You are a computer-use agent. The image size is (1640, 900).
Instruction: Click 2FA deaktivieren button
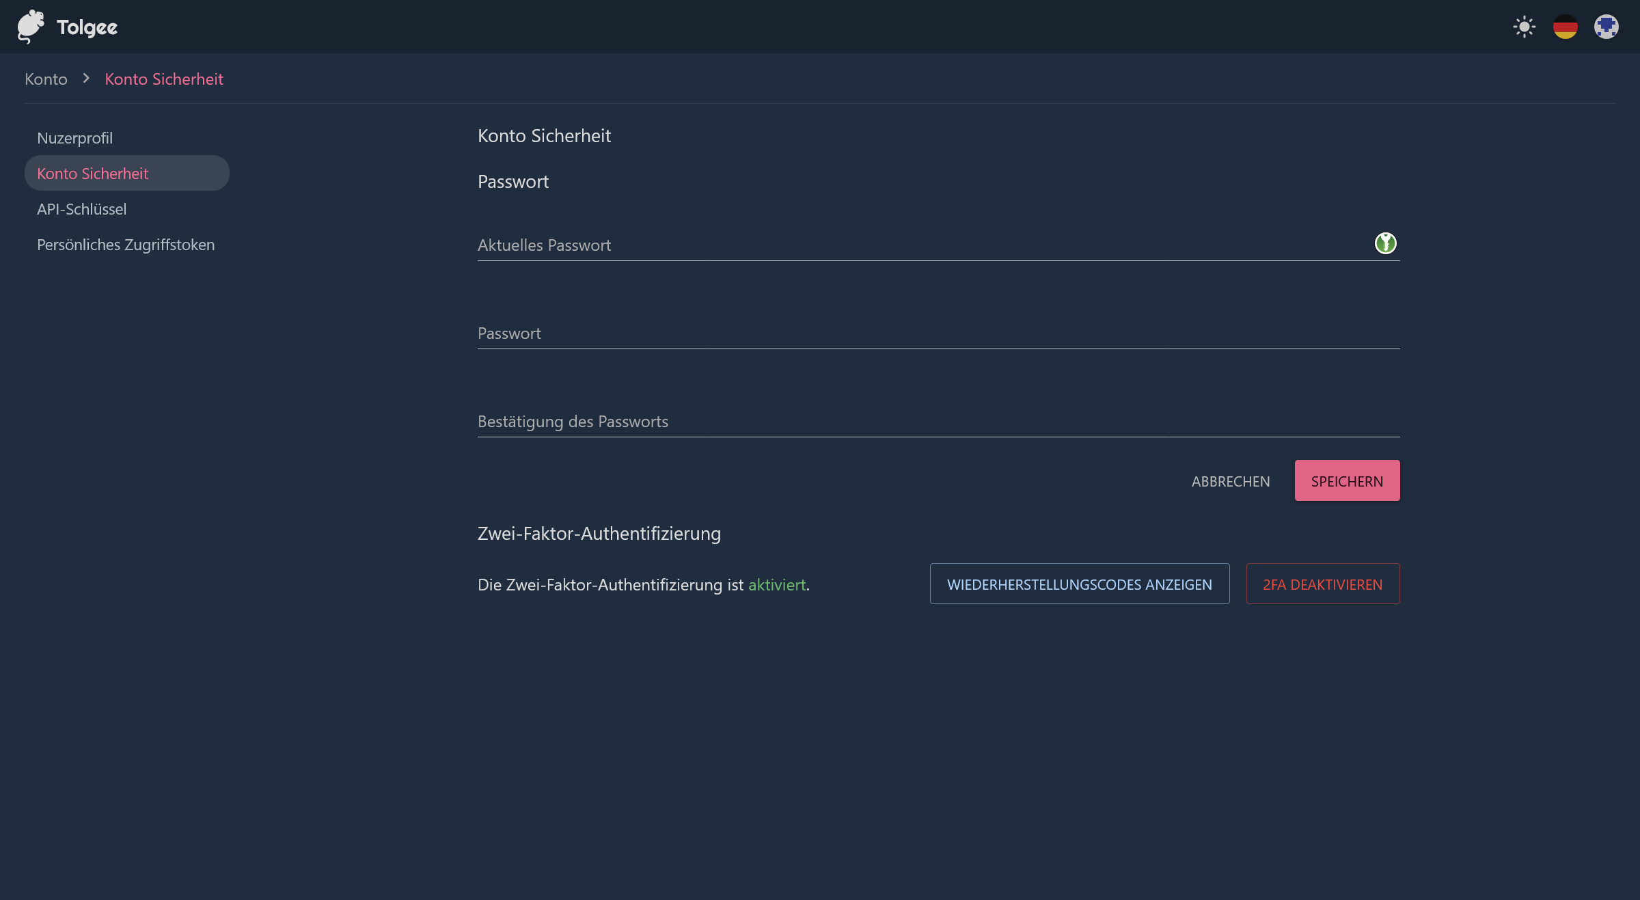tap(1322, 584)
